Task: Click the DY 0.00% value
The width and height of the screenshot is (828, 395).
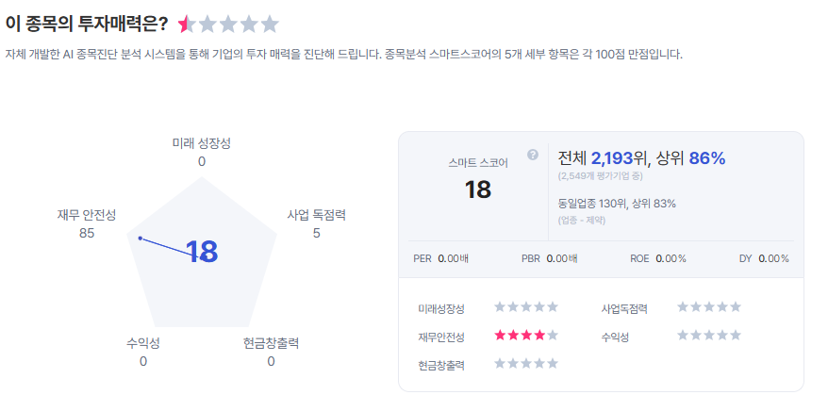Action: tap(773, 258)
